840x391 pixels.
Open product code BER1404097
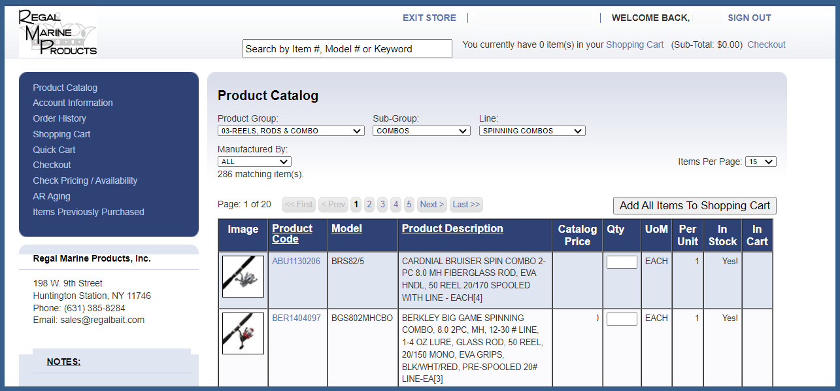coord(296,318)
